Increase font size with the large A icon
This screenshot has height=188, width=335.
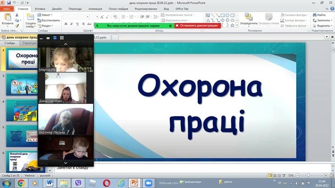point(102,17)
